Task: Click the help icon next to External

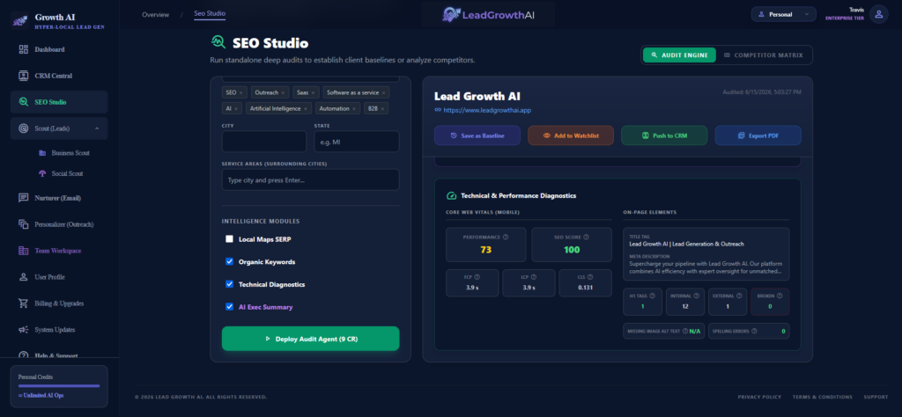Action: pyautogui.click(x=739, y=296)
